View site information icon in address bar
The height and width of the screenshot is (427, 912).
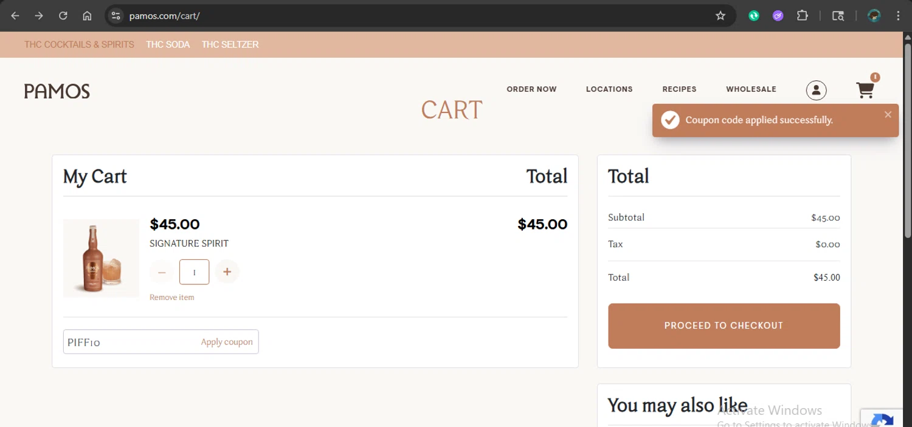(x=116, y=16)
